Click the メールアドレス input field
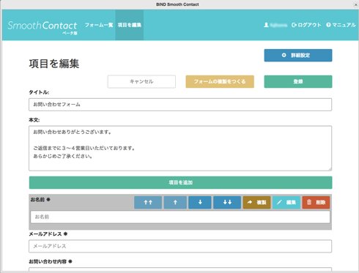 [x=180, y=246]
